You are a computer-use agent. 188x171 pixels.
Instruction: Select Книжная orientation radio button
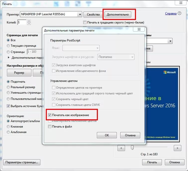pyautogui.click(x=8, y=127)
